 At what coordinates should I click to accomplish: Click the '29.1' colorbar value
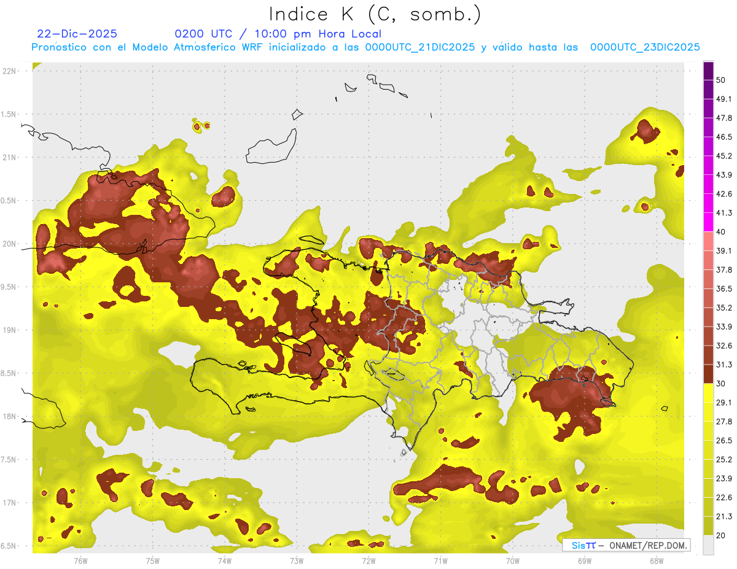coord(724,403)
